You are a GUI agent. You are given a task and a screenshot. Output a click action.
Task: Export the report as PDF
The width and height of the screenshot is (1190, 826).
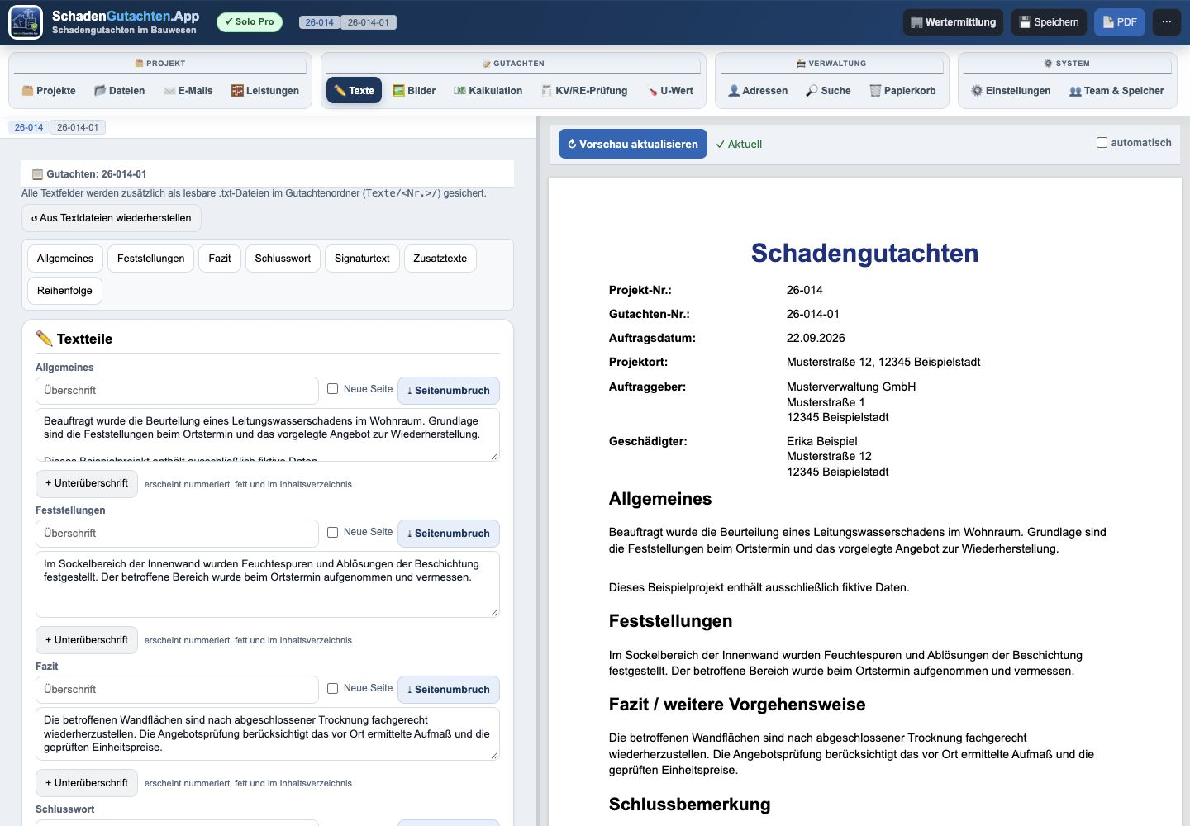click(x=1120, y=22)
